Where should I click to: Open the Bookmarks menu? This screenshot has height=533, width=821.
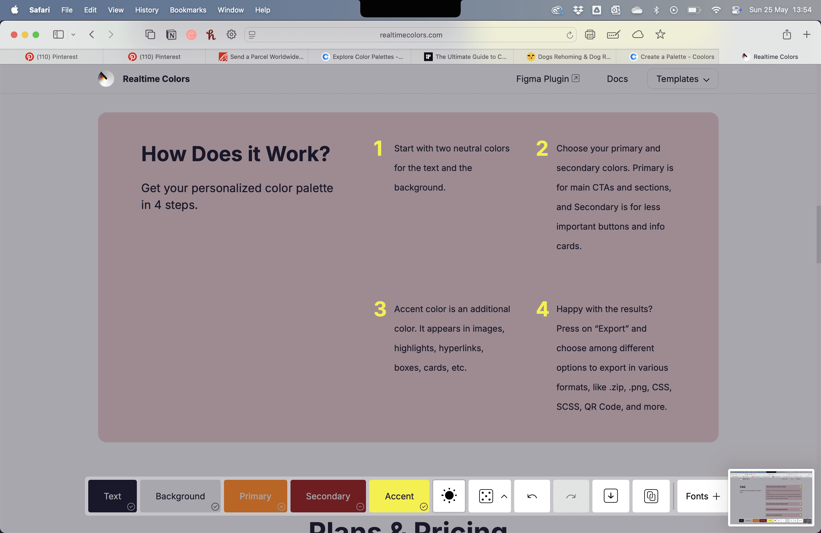188,10
